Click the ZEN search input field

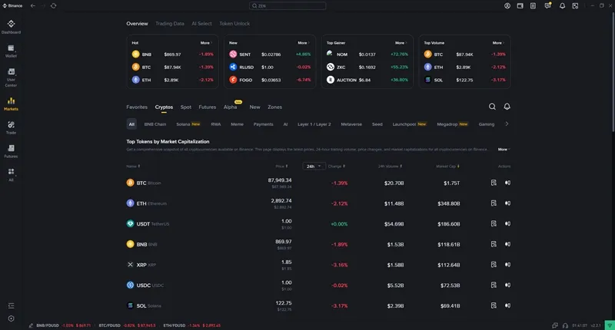point(307,5)
